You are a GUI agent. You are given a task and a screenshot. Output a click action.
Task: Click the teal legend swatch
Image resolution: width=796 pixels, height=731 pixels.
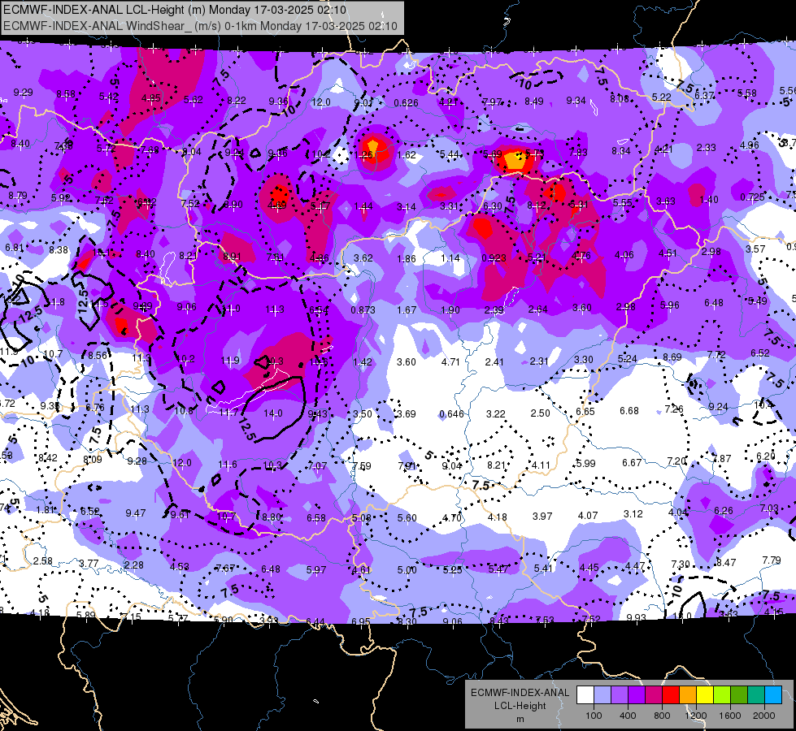[x=756, y=695]
